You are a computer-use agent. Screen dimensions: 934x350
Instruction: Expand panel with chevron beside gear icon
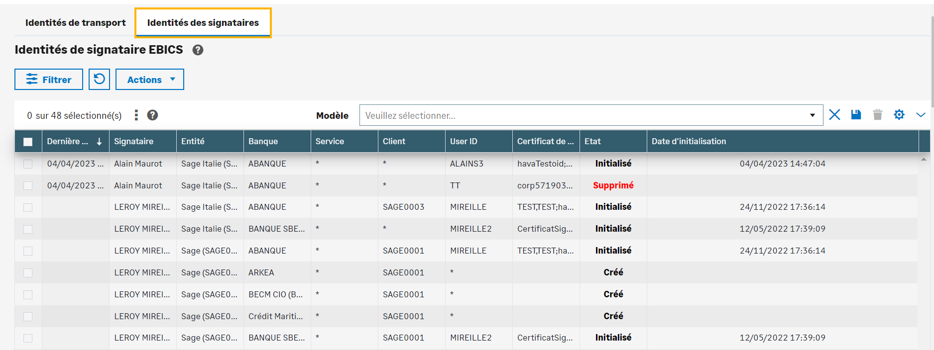click(921, 115)
